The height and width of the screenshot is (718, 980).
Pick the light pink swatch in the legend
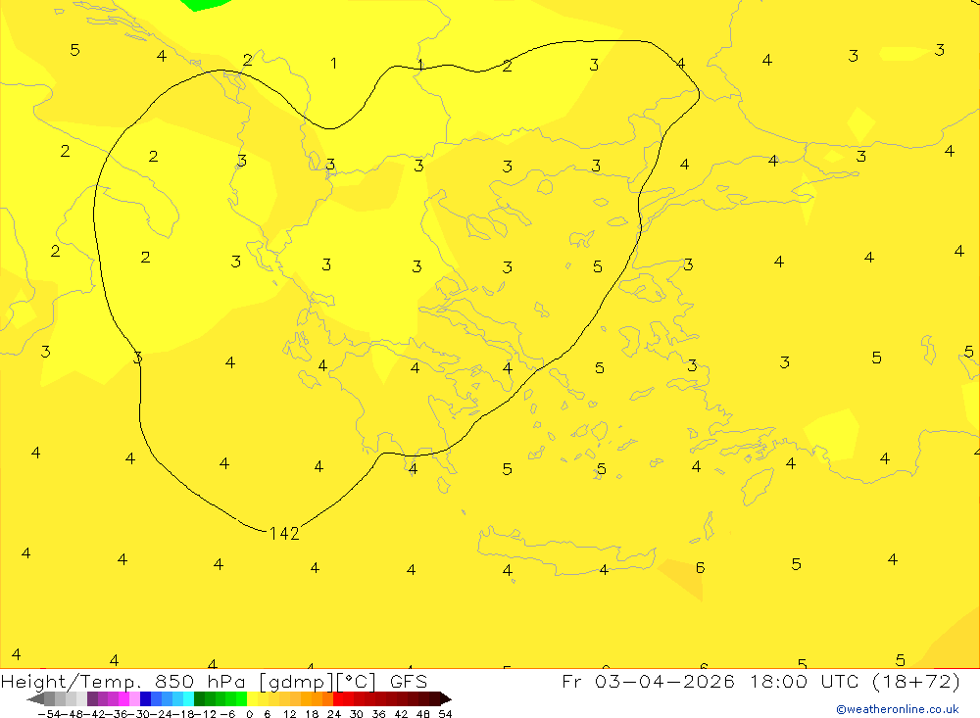tap(134, 699)
